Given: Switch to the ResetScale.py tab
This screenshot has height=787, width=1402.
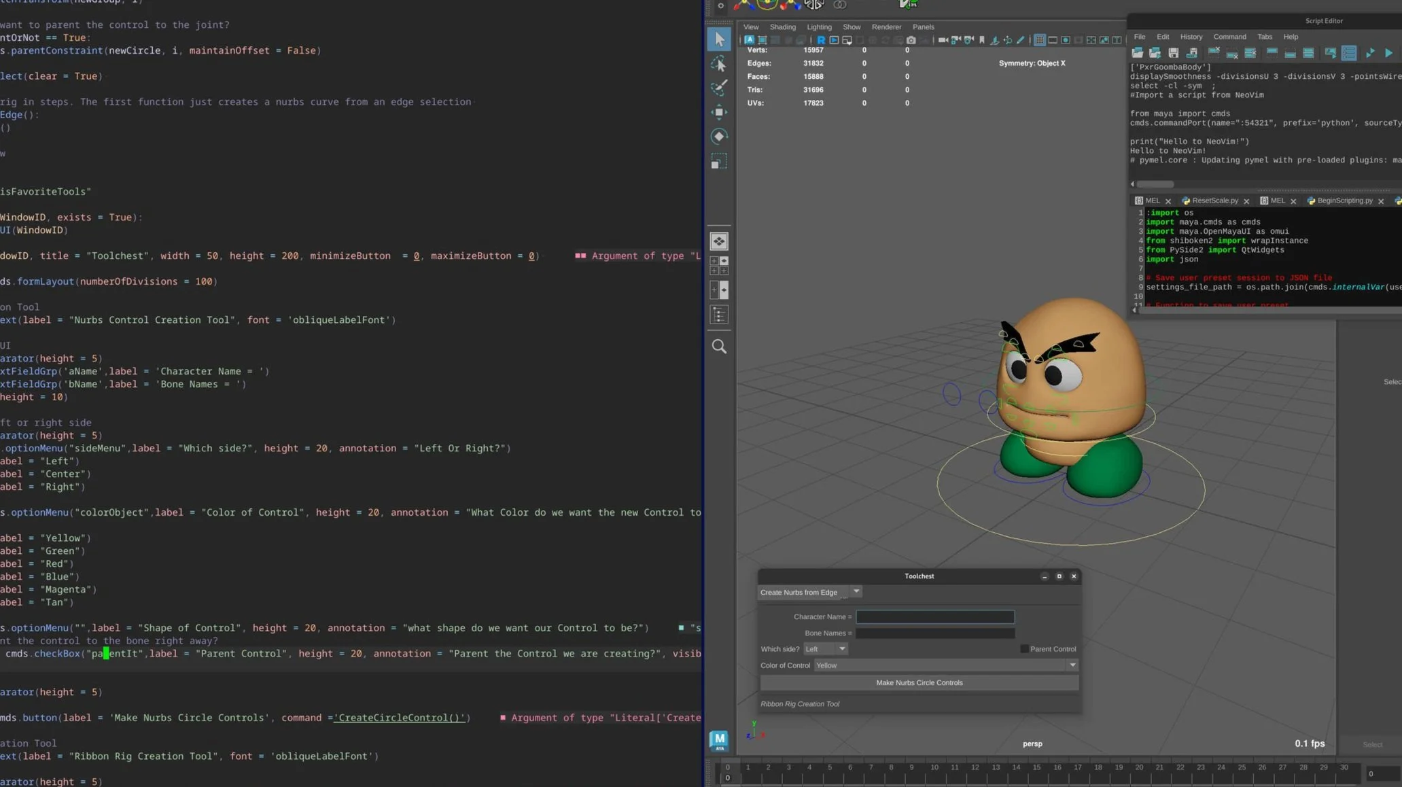Looking at the screenshot, I should [x=1214, y=200].
